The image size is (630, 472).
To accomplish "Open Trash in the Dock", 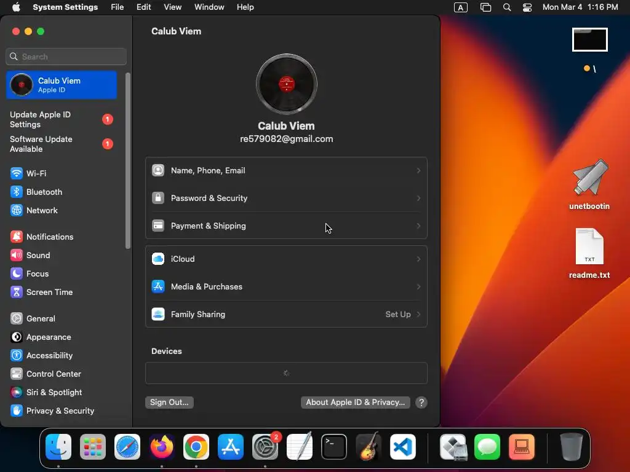I will pos(572,447).
